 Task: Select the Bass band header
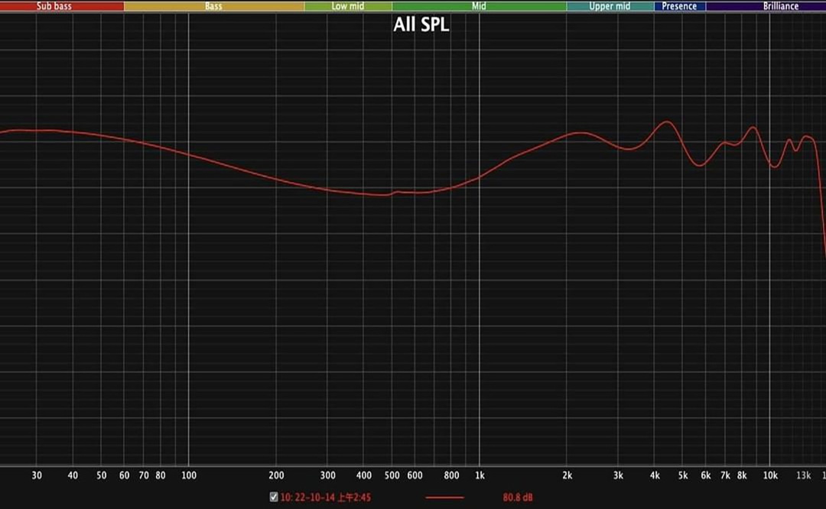click(x=212, y=6)
